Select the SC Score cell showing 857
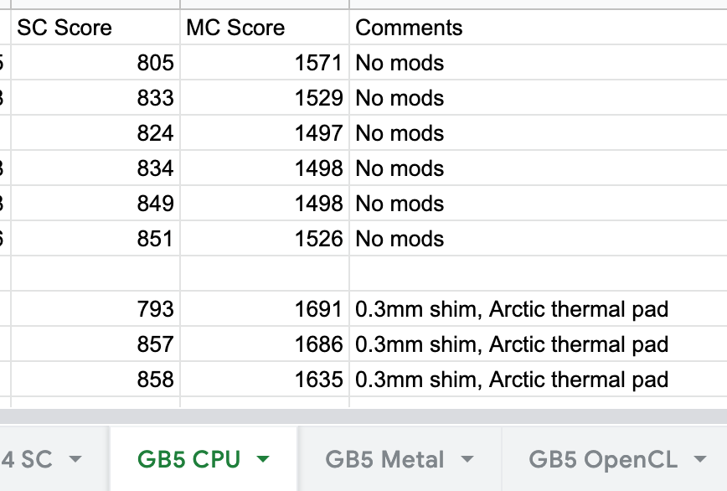 (95, 344)
